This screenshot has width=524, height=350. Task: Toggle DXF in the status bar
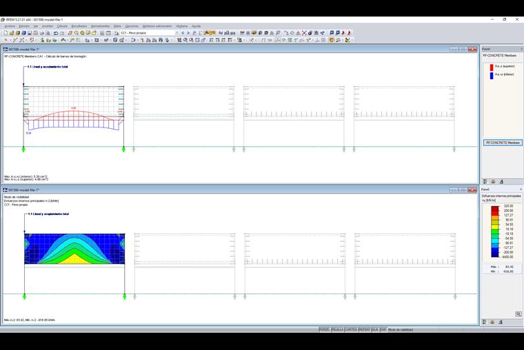tap(383, 329)
